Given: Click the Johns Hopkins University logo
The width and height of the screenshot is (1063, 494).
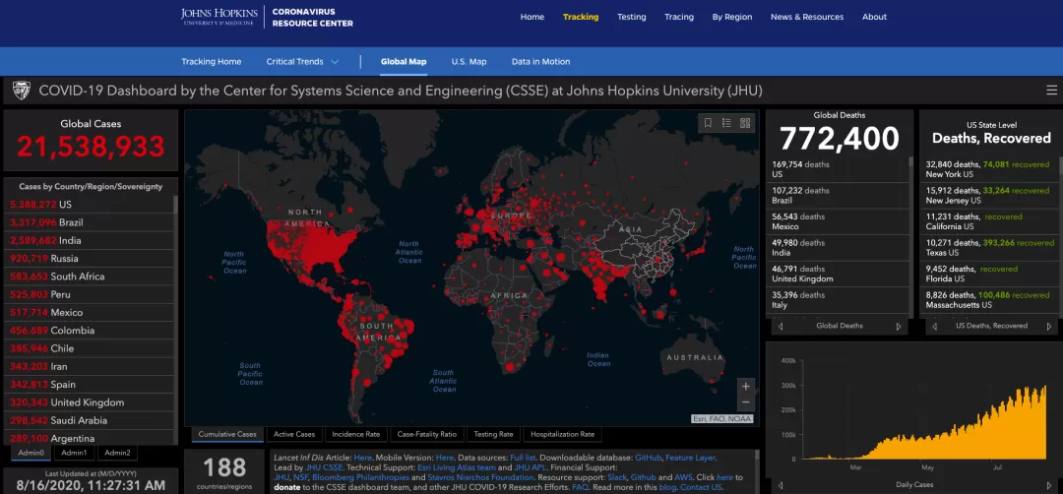Looking at the screenshot, I should 219,17.
